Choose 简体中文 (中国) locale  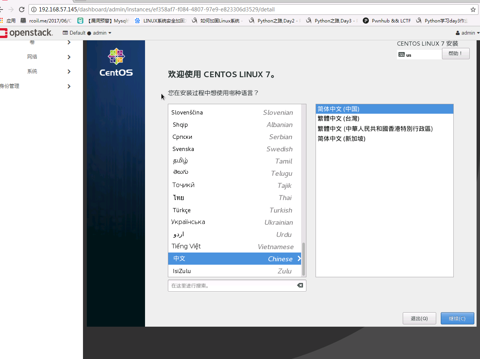click(384, 109)
